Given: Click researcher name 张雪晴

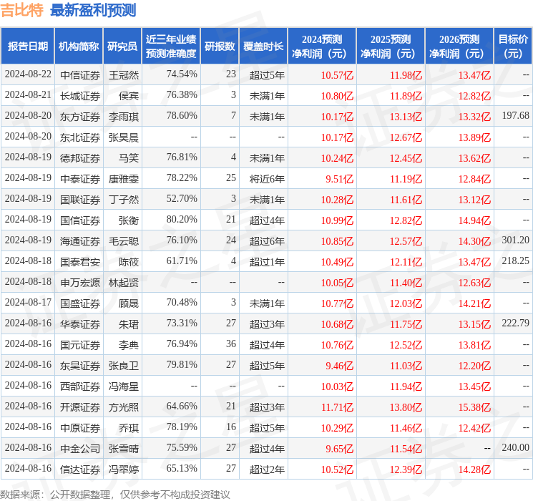Looking at the screenshot, I should 124,449.
